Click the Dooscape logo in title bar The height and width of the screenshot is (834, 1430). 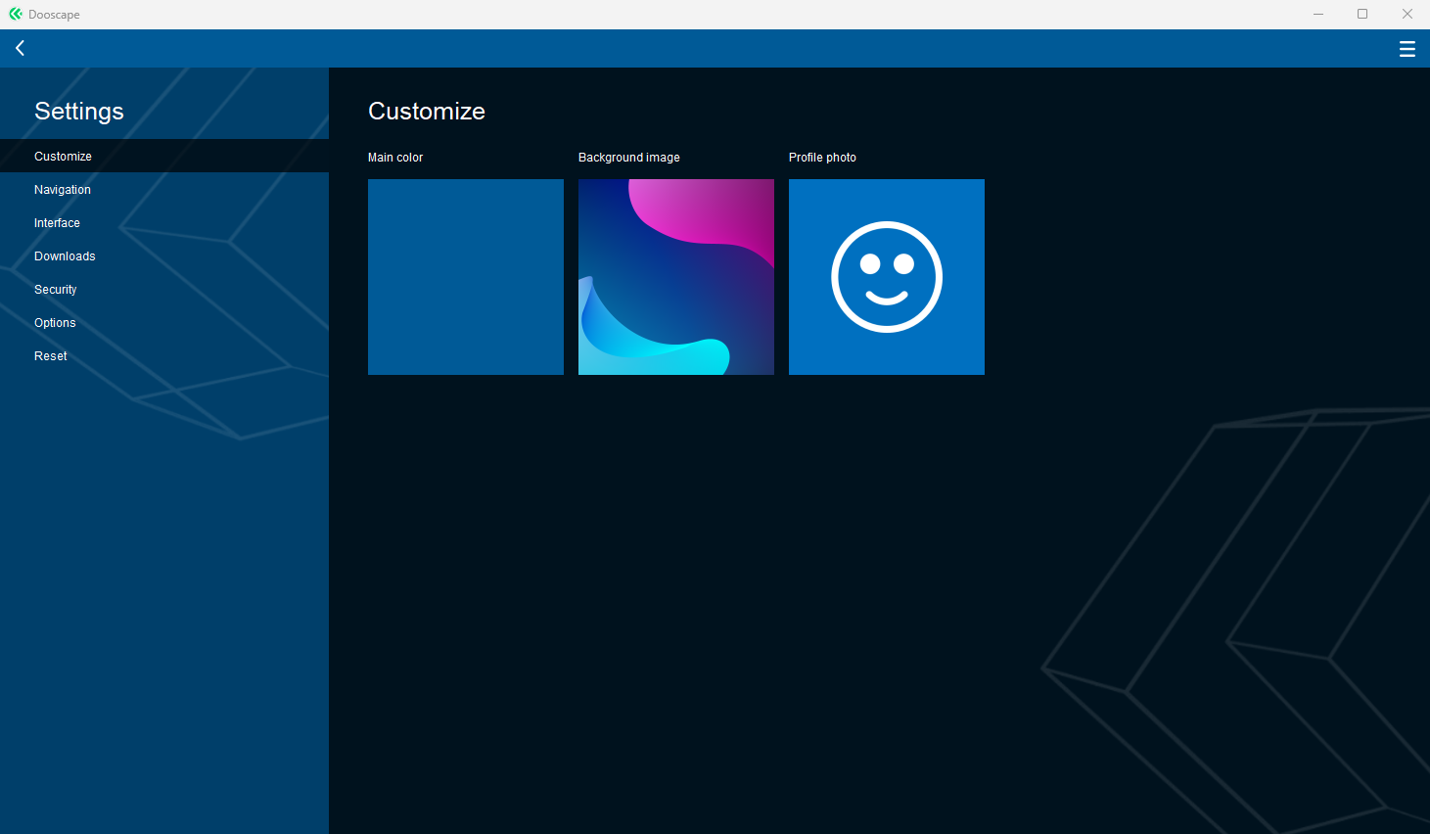[15, 14]
